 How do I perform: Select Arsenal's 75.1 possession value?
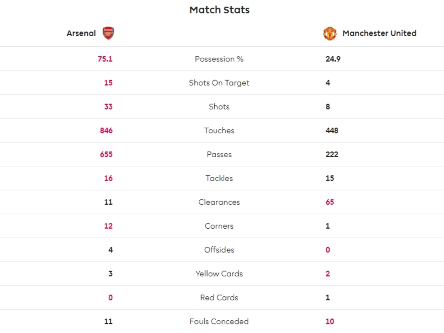pyautogui.click(x=105, y=59)
